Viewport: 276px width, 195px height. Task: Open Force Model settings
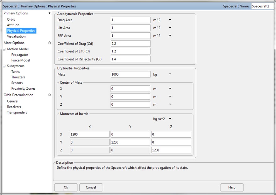(x=21, y=60)
